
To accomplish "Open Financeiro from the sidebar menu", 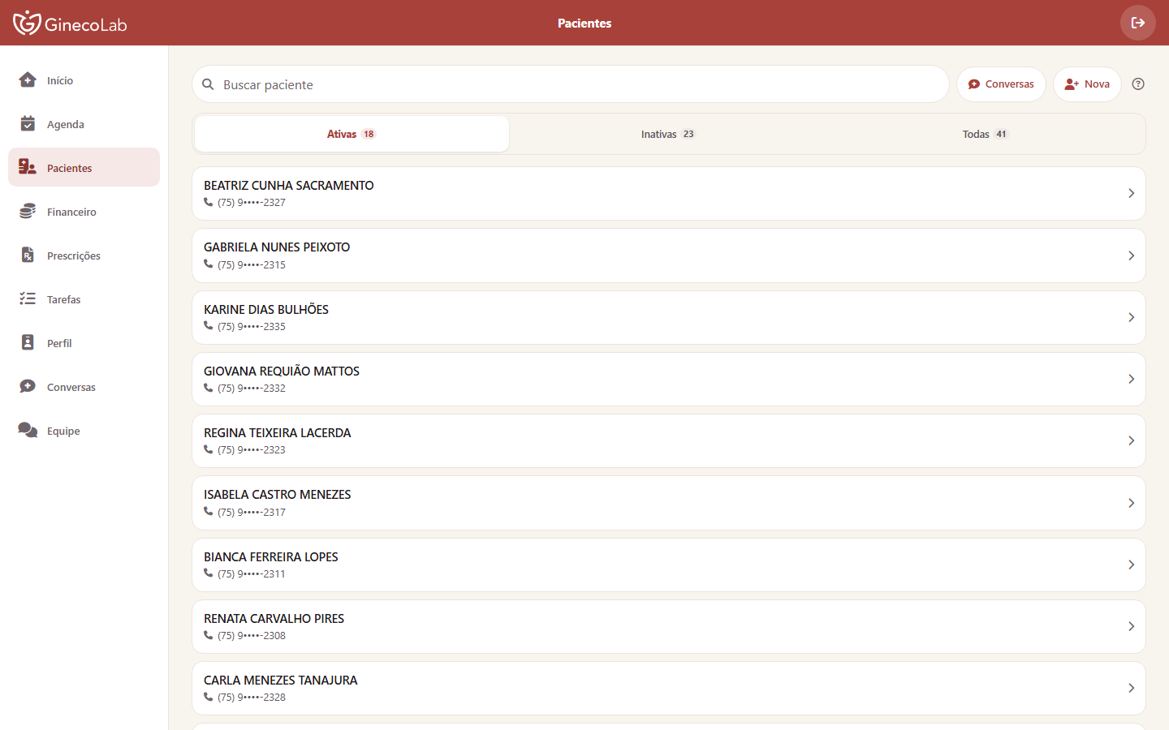I will click(x=84, y=211).
